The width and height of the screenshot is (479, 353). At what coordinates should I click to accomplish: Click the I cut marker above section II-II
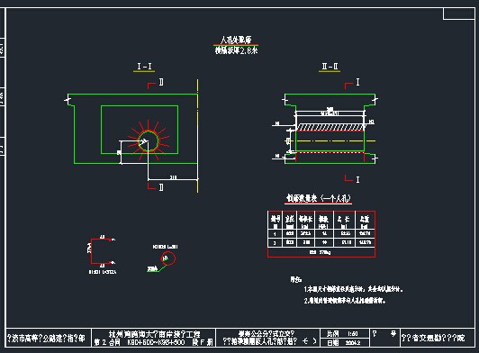click(x=353, y=83)
